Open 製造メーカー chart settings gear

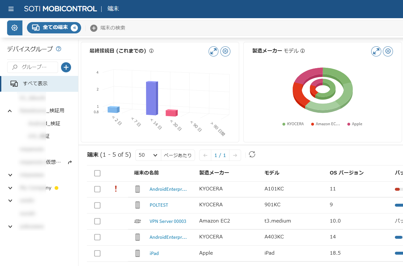pos(388,51)
